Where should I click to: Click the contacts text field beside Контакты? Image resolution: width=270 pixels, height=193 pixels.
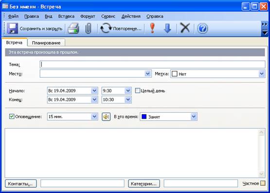point(82,183)
